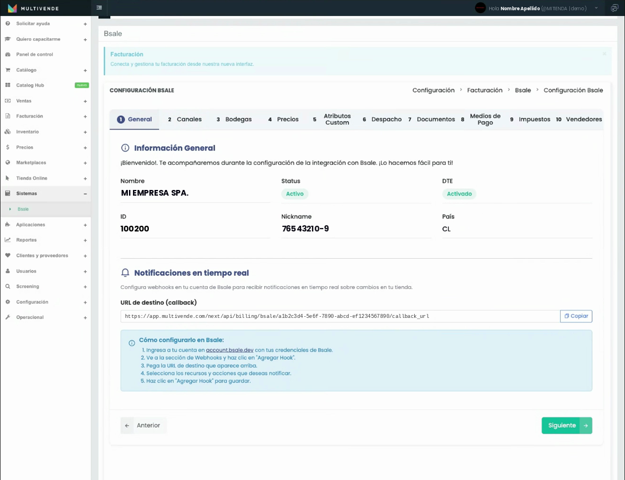This screenshot has width=625, height=480.
Task: Go to the Despacho tab
Action: (382, 119)
